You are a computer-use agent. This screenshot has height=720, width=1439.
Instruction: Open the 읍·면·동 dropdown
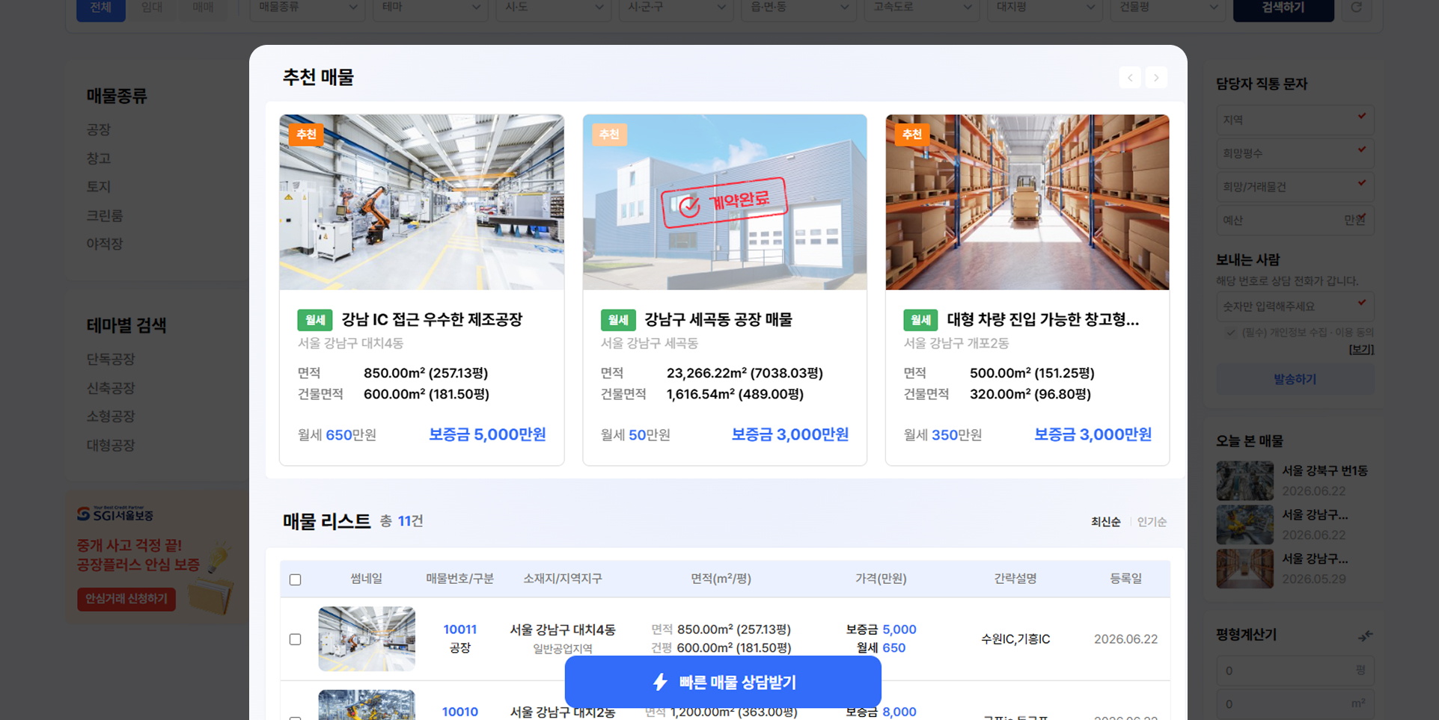799,7
